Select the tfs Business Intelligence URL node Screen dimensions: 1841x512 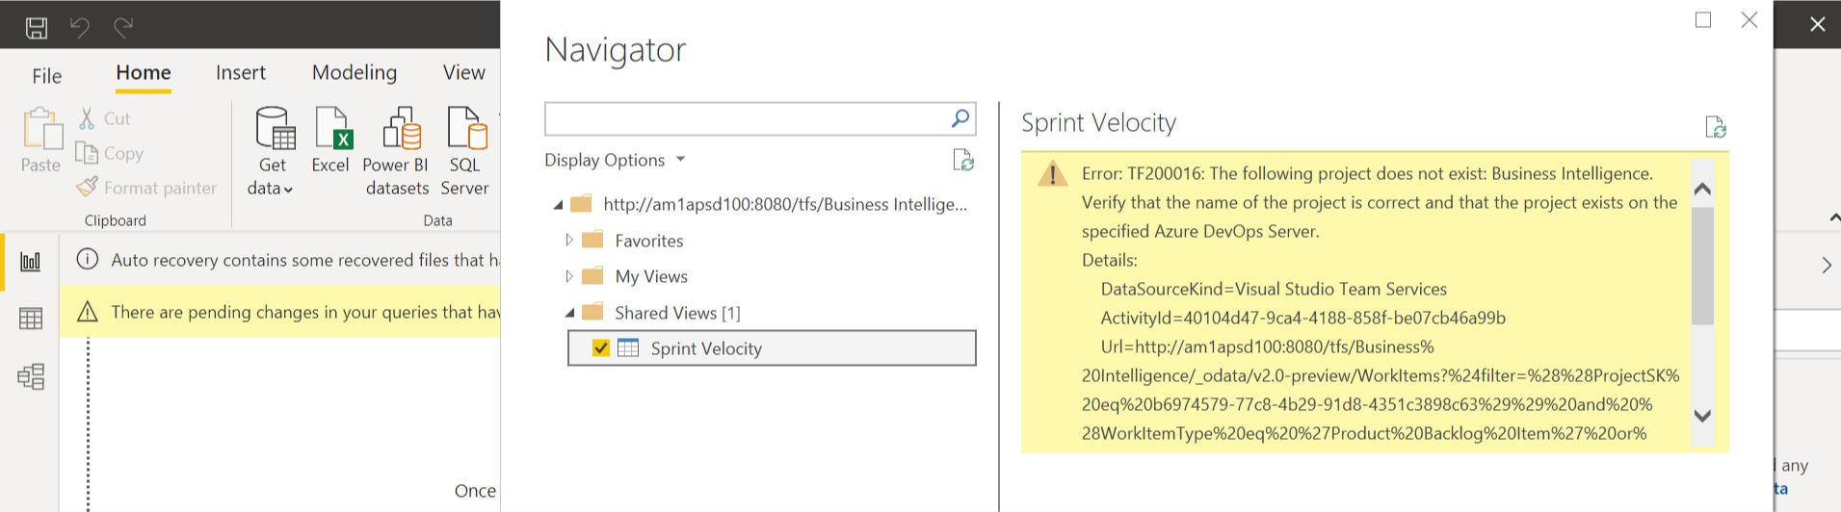(x=785, y=204)
